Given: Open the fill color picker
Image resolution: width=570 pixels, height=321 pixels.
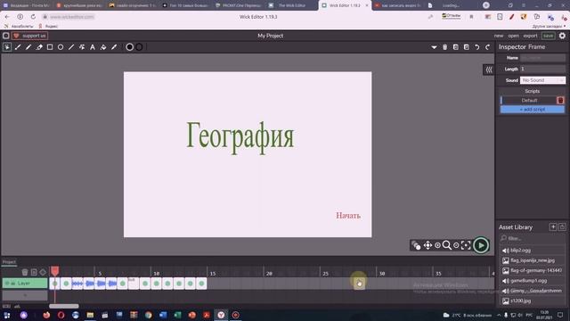Looking at the screenshot, I should [x=129, y=47].
